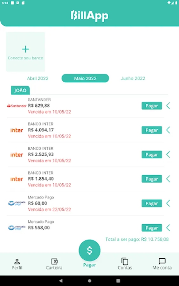Expand chevron on Santander R$ 629,88 bill
This screenshot has height=286, width=179.
(168, 106)
